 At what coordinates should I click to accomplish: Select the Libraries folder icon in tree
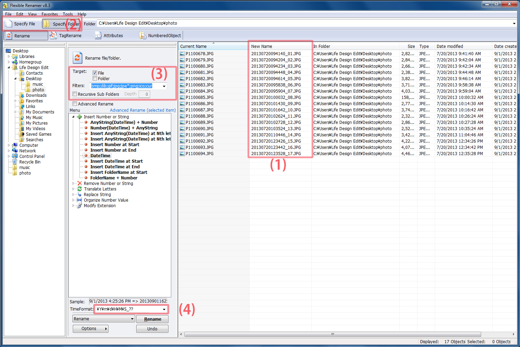(x=15, y=56)
